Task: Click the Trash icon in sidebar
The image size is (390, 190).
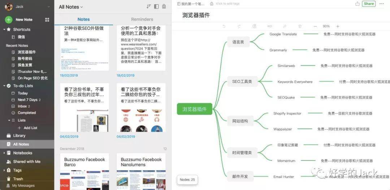Action: pos(9,179)
